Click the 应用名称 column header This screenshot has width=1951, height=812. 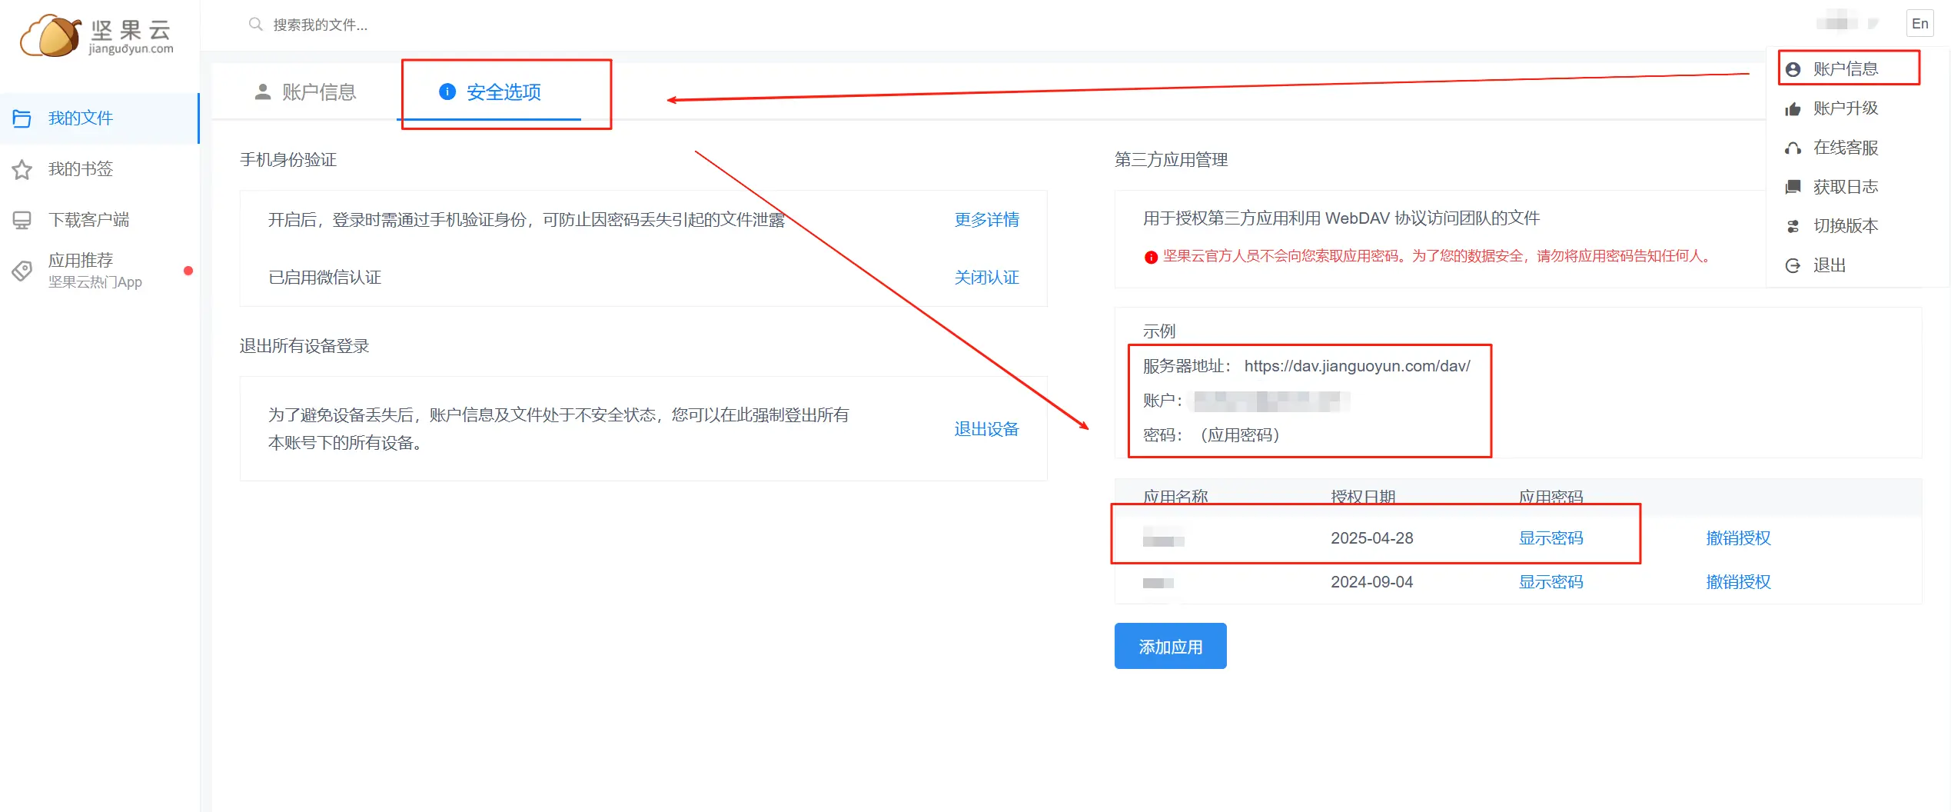(1175, 497)
